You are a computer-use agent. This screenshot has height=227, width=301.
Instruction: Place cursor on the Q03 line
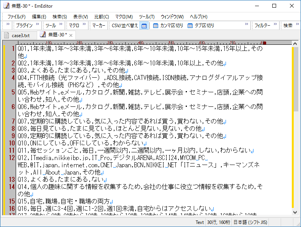[x=73, y=70]
